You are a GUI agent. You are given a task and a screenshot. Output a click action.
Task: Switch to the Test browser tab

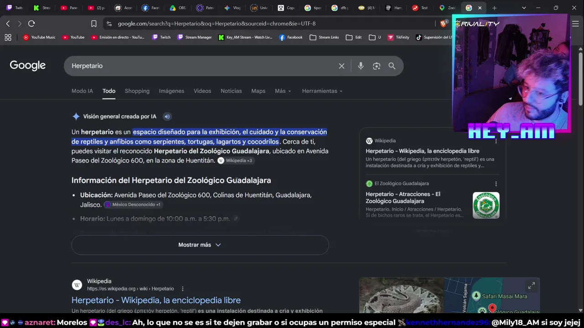pos(420,8)
